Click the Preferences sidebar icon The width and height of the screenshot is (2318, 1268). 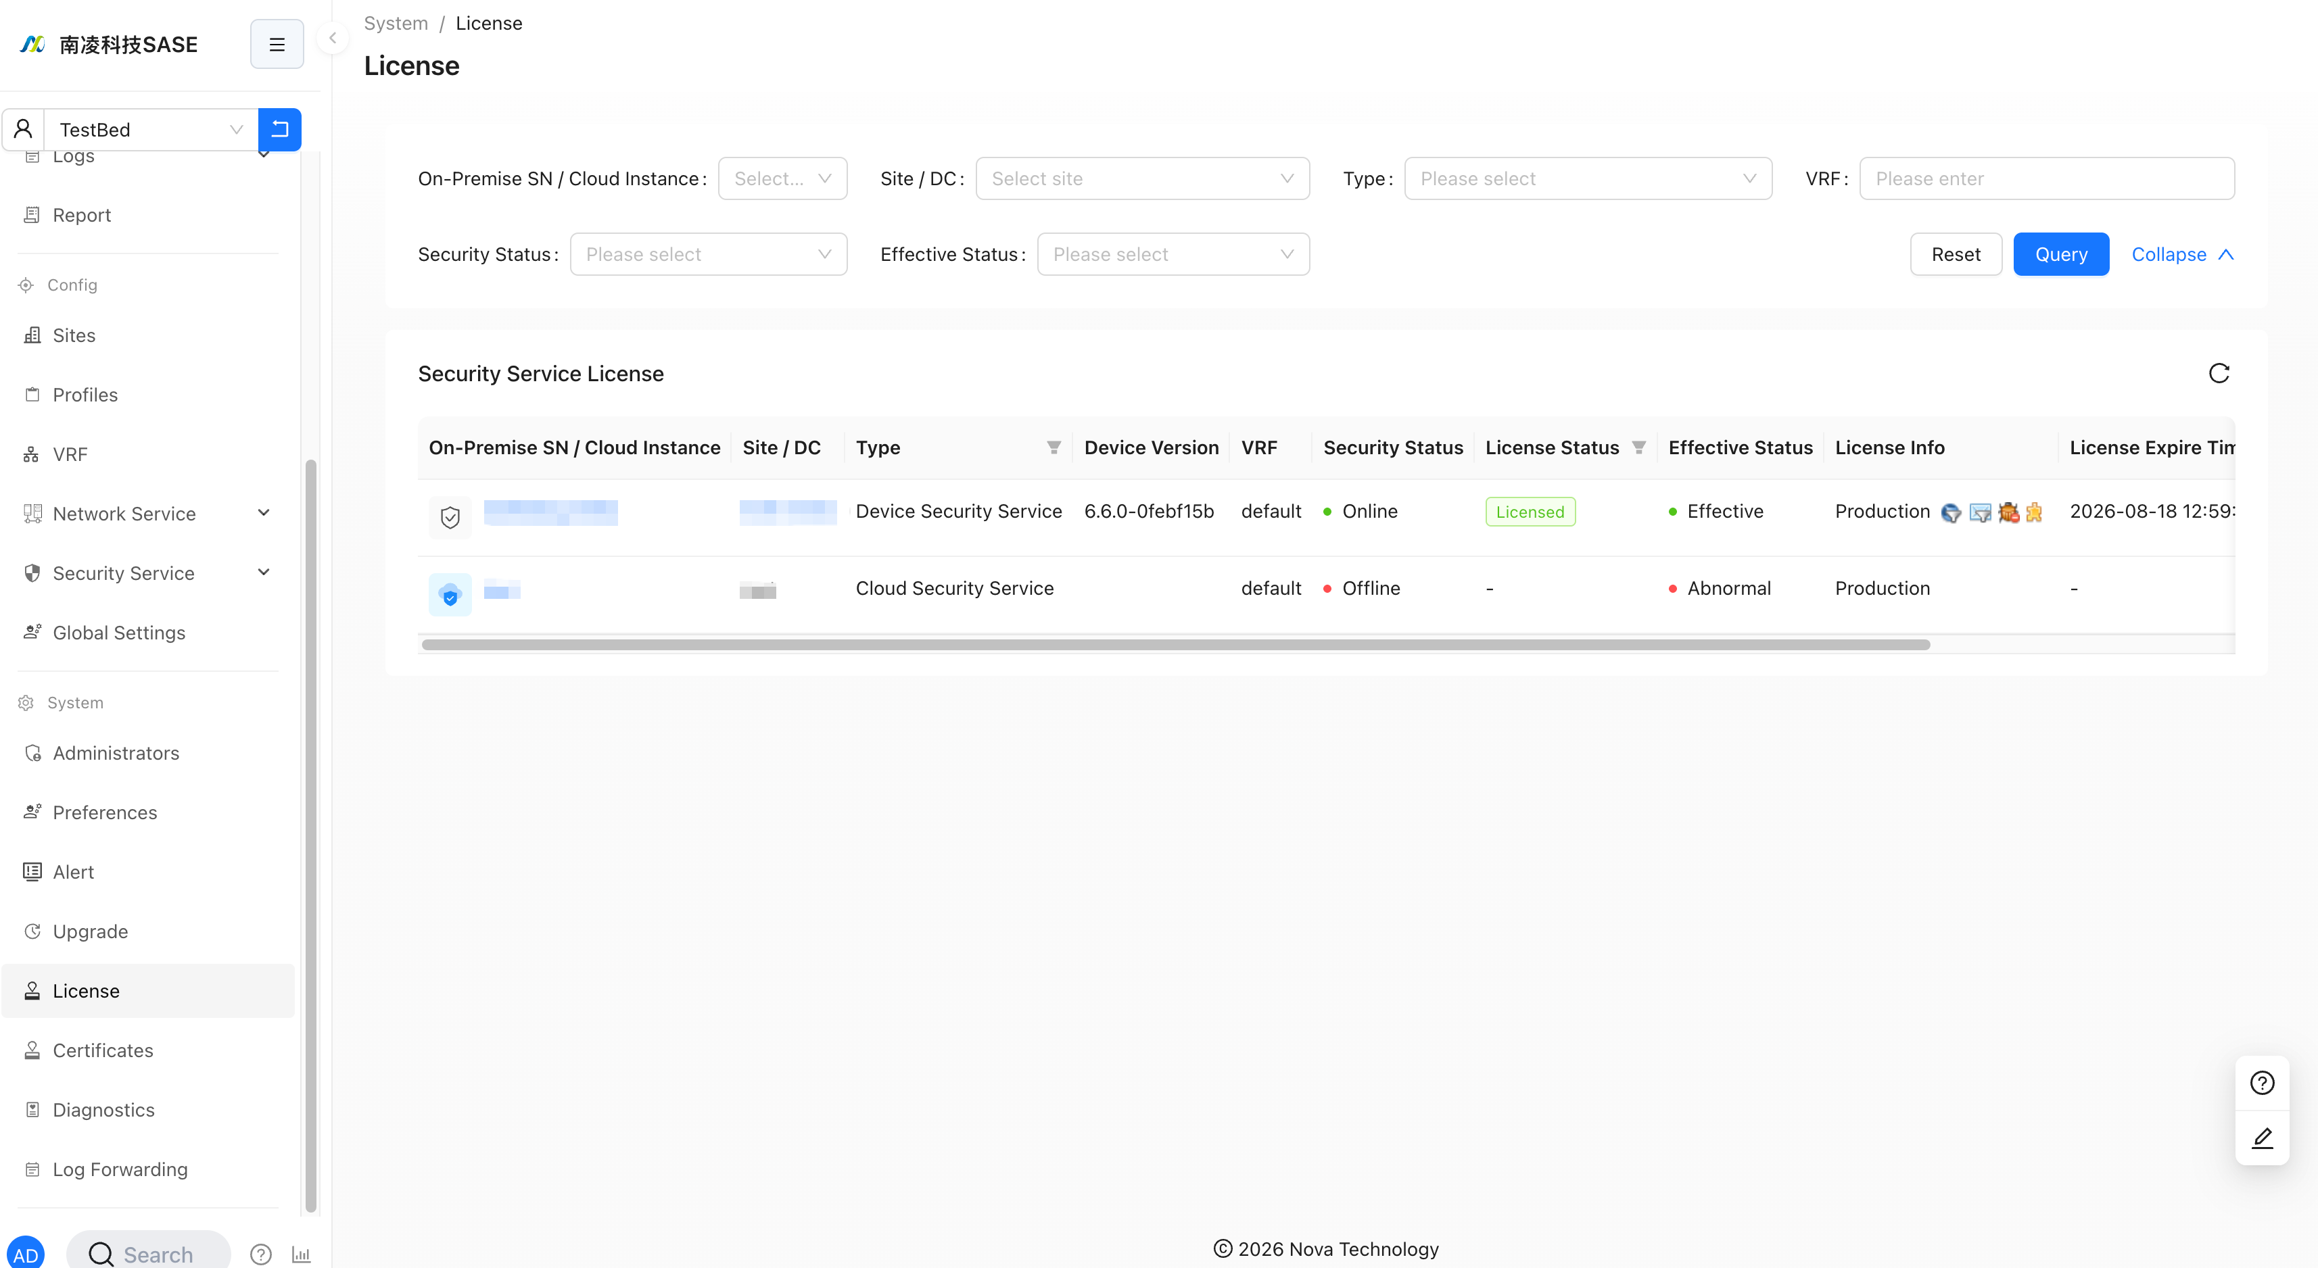[32, 812]
